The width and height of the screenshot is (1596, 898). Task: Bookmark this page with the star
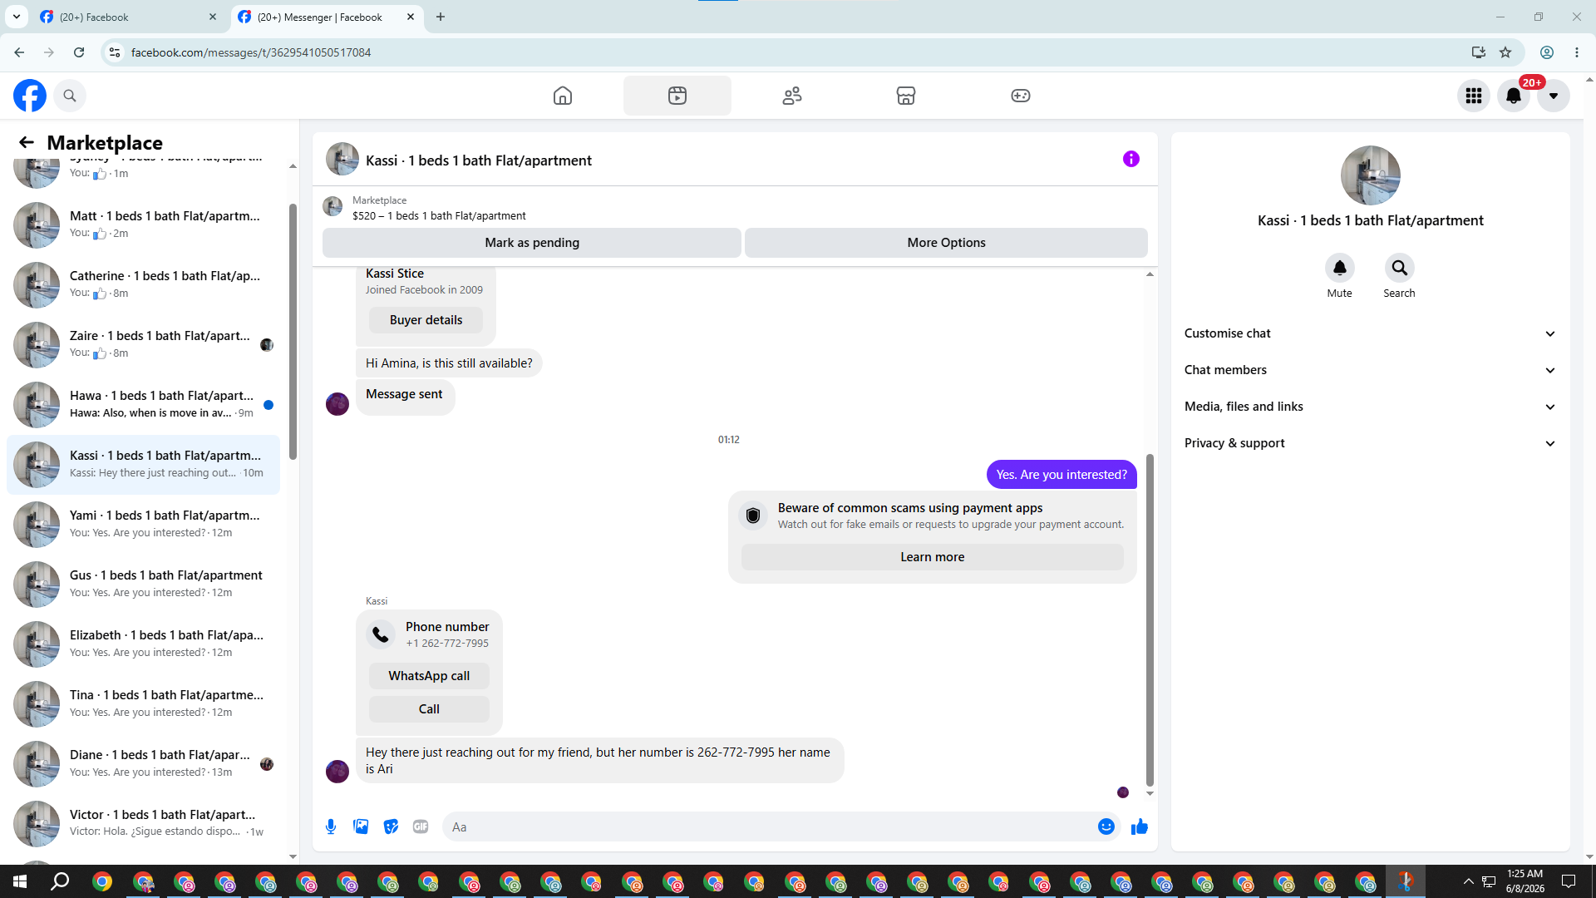pos(1505,52)
